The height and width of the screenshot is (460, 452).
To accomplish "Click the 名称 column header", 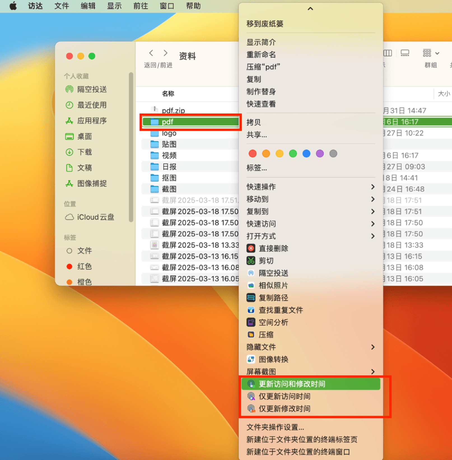I will 168,94.
